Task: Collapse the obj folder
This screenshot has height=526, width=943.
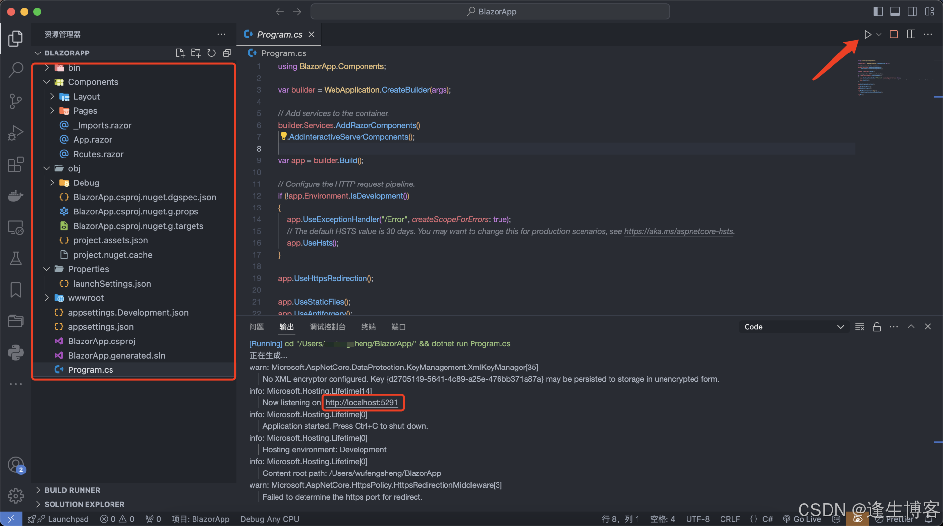Action: click(47, 168)
